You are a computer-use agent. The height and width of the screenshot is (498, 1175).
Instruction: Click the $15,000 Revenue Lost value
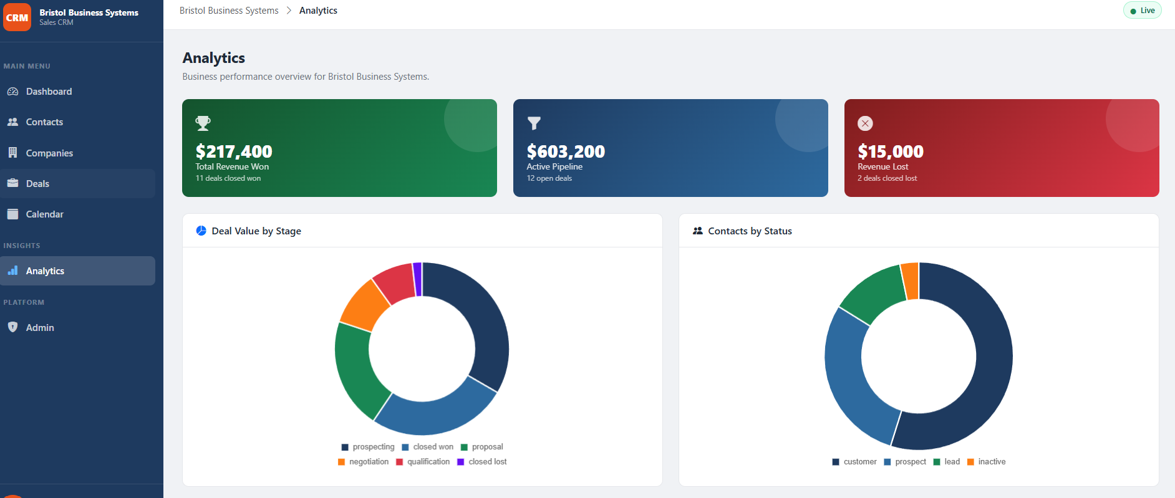pos(891,151)
